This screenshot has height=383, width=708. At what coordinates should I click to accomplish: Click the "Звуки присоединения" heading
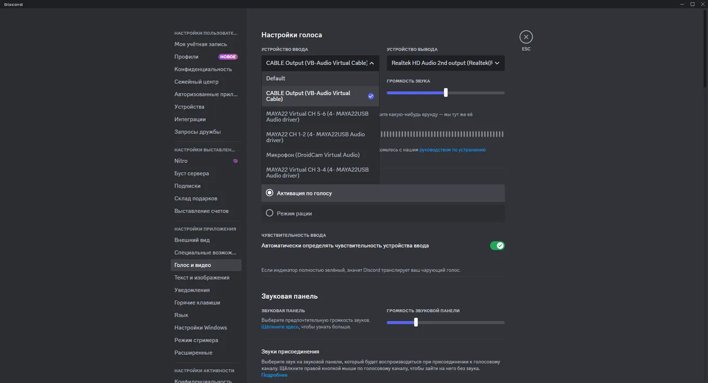290,351
